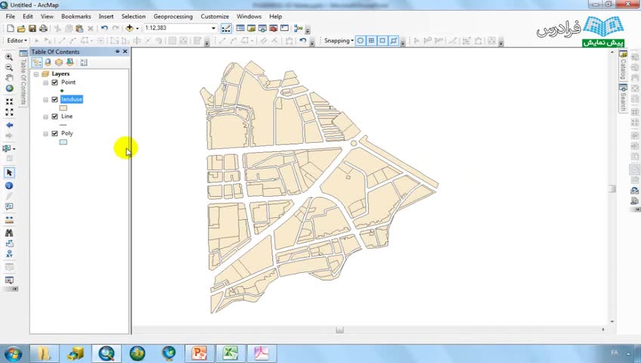Viewport: 641px width, 363px height.
Task: Go back to previous extent arrow
Action: (x=9, y=125)
